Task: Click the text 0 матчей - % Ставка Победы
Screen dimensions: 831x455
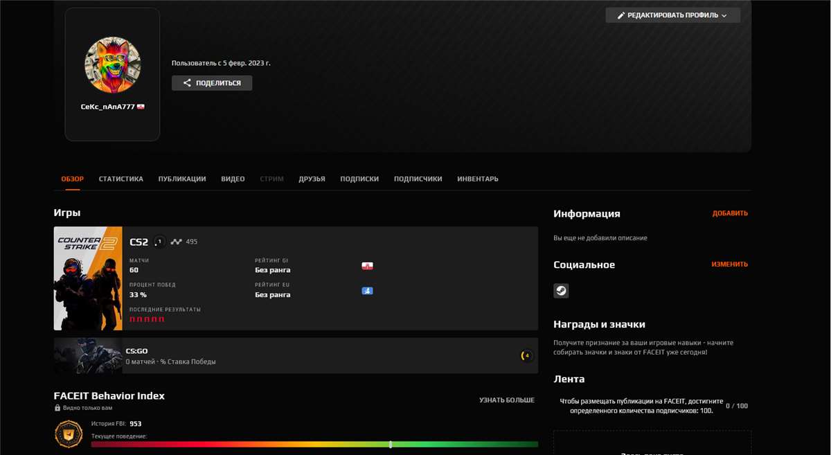Action: (x=170, y=362)
